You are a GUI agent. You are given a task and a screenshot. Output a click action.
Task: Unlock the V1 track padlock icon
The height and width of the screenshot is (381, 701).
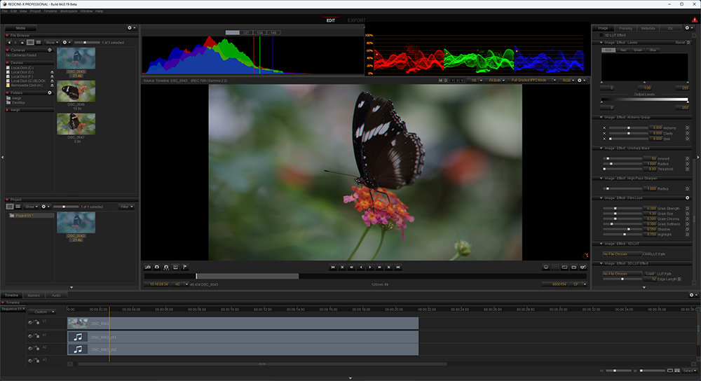pos(36,324)
